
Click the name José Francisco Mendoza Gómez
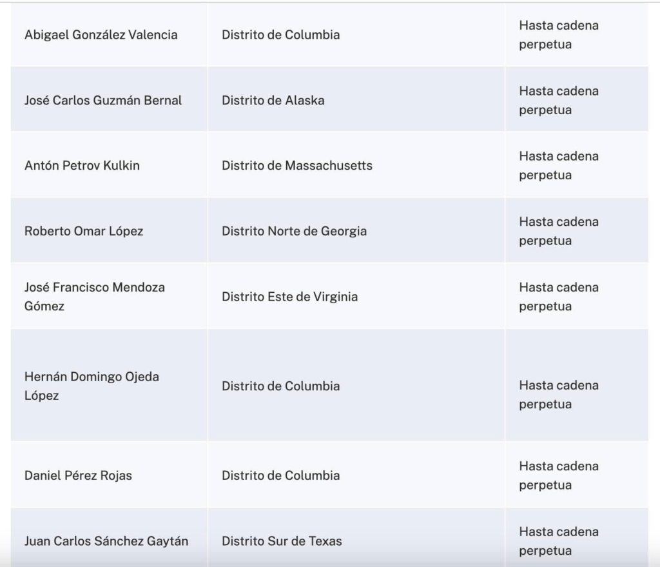(95, 297)
